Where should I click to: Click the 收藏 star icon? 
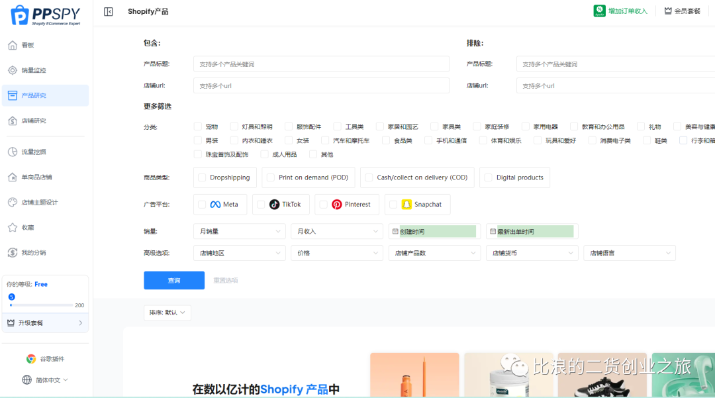(13, 227)
